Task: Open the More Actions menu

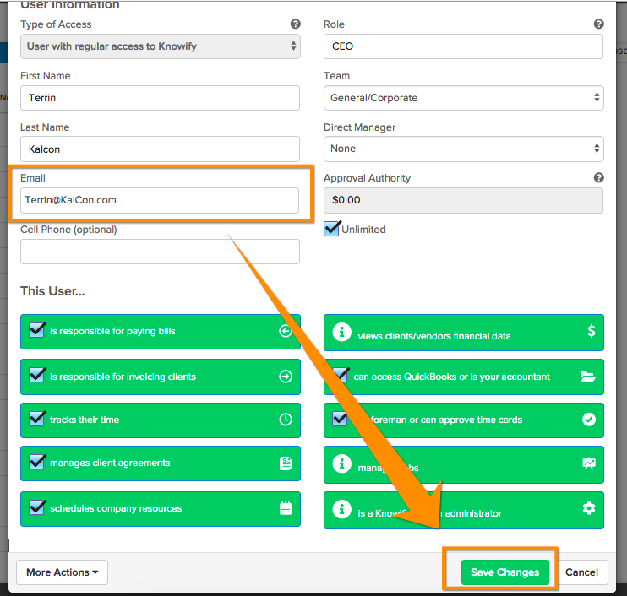Action: (x=62, y=572)
